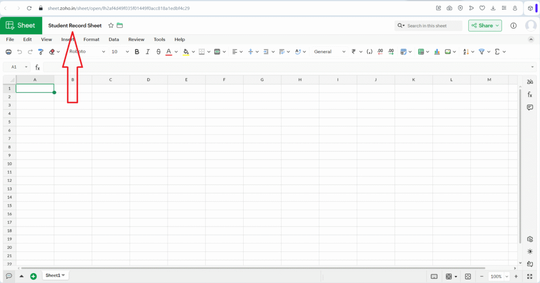Apply the yellow fill color bucket

[186, 52]
